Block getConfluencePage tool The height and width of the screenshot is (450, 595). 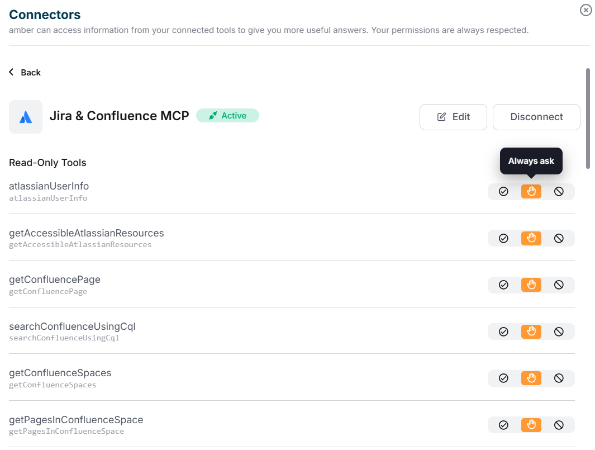pyautogui.click(x=559, y=285)
